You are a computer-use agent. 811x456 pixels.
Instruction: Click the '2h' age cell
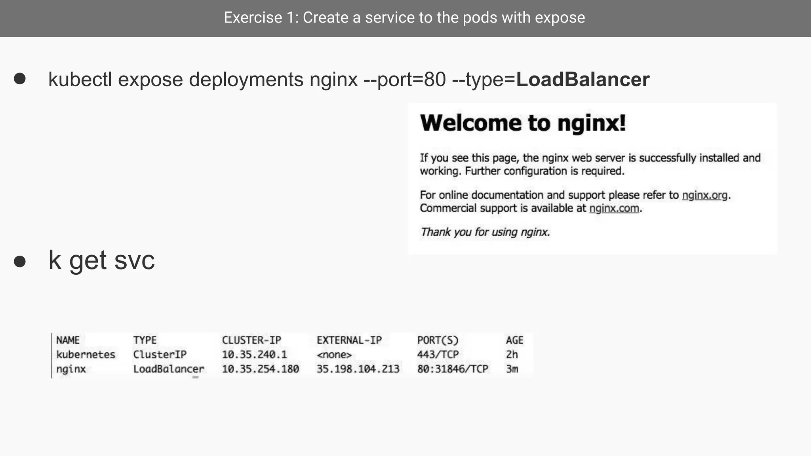(x=512, y=354)
